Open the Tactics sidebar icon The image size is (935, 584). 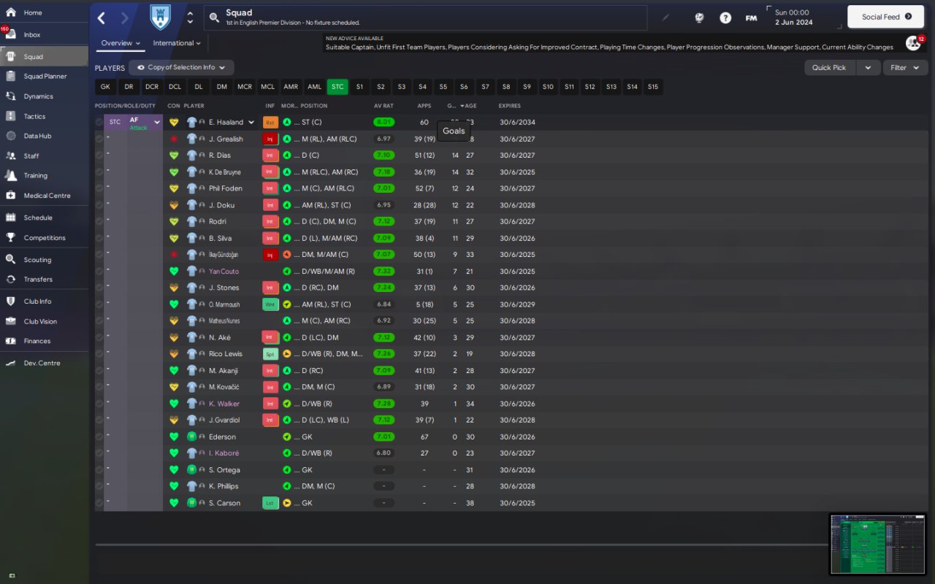click(x=10, y=116)
